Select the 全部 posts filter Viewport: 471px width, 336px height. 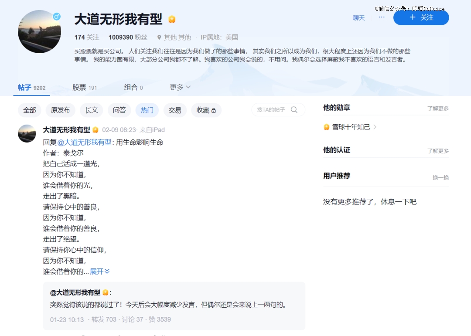(30, 110)
